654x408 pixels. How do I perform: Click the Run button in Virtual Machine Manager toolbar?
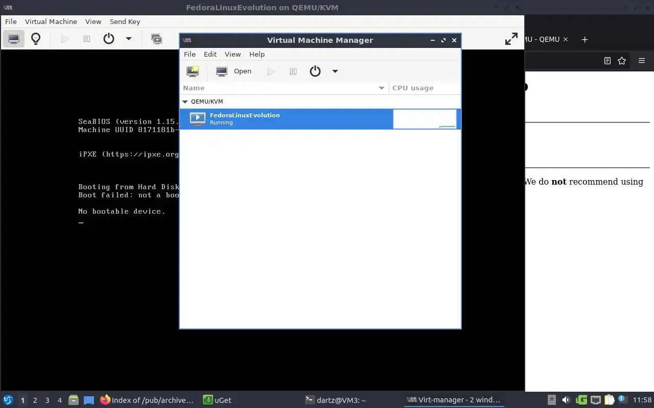pos(271,71)
